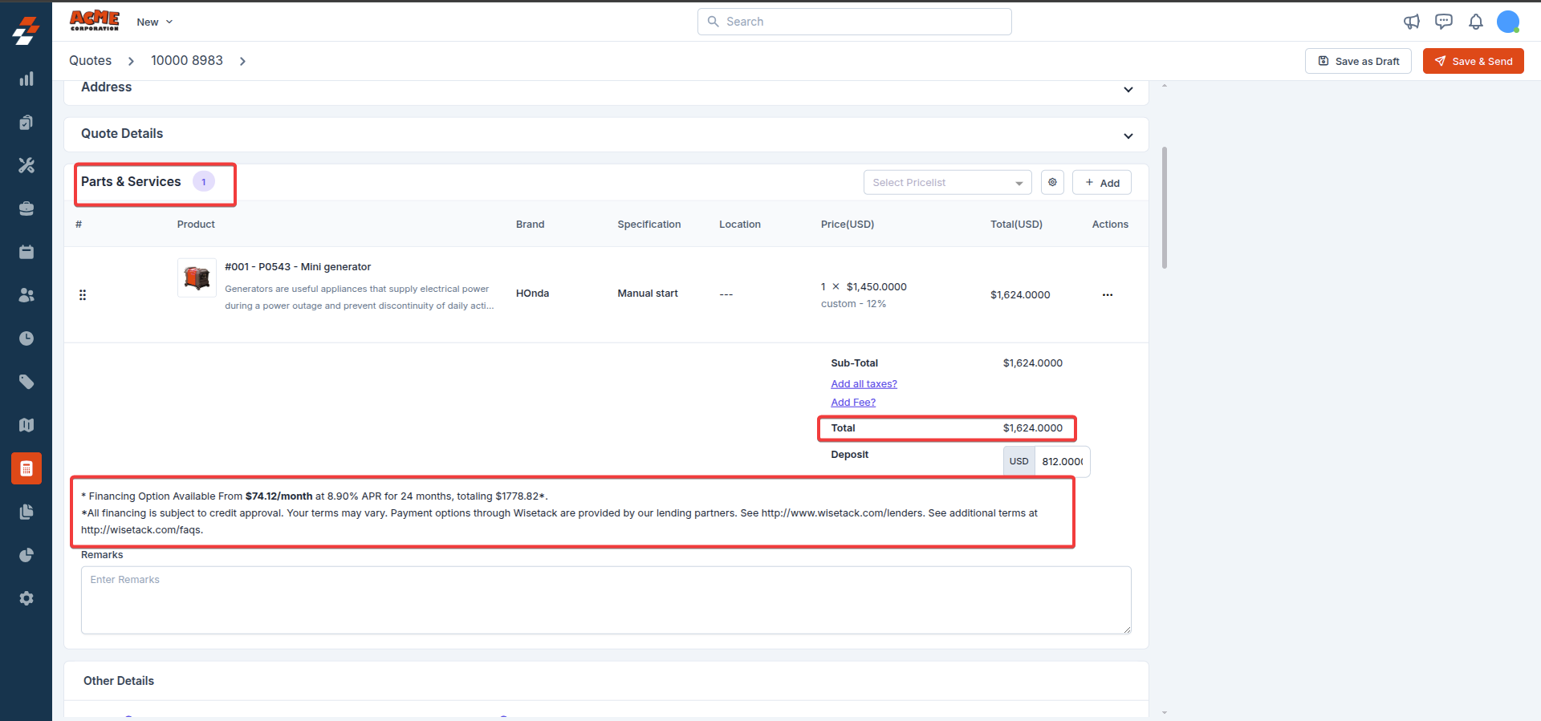Click the Parts & Services heading
1541x721 pixels.
131,182
